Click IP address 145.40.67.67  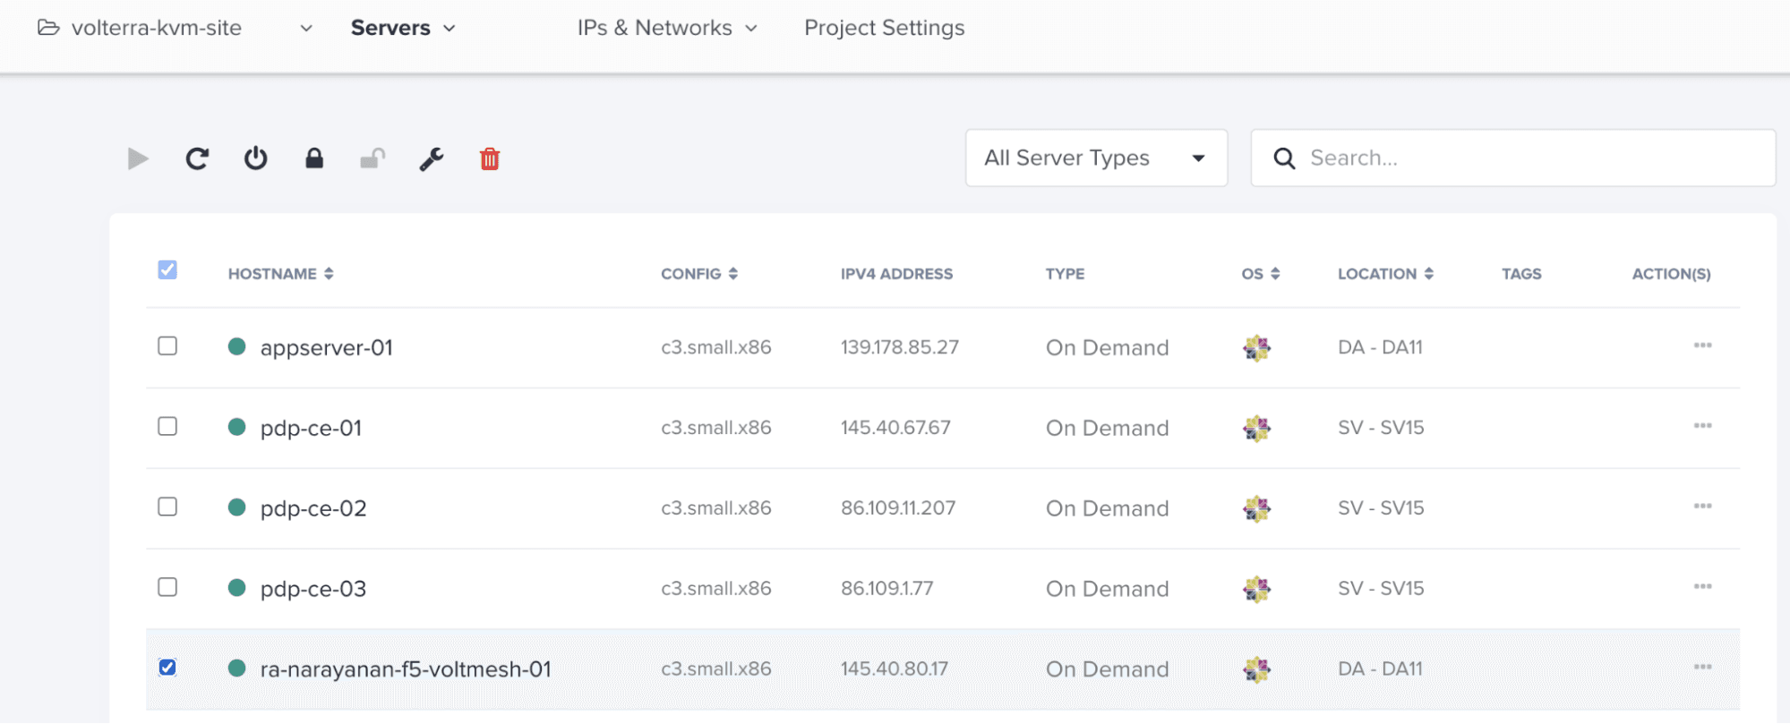pos(895,428)
